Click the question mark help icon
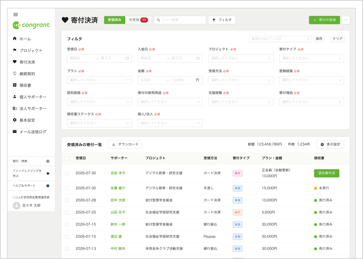Image resolution: width=363 pixels, height=259 pixels. pos(48,186)
